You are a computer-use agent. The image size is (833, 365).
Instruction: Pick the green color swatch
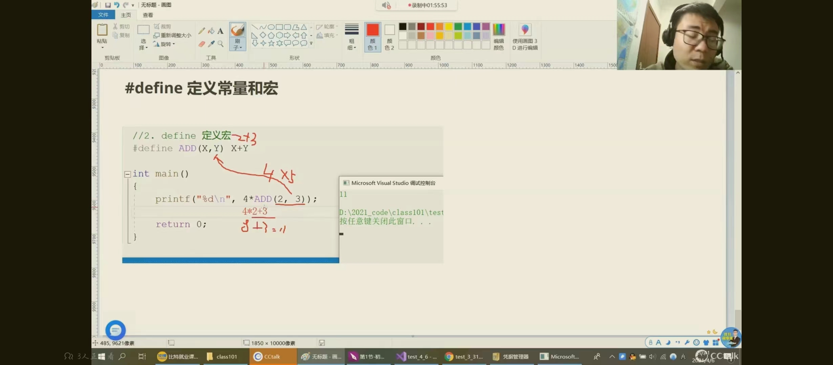point(458,26)
